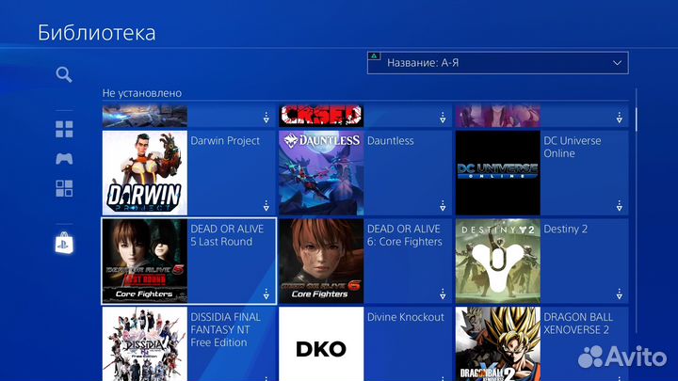678x381 pixels.
Task: Open Darwin Project cover thumbnail
Action: [x=145, y=173]
